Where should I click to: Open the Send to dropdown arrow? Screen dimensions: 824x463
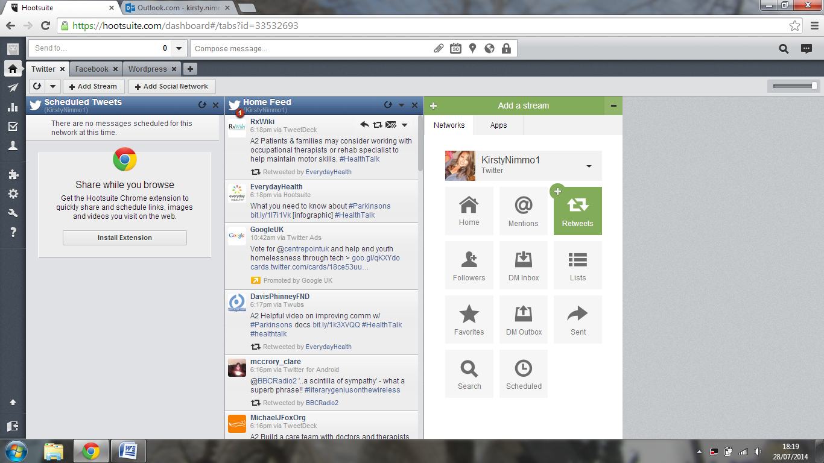coord(179,49)
